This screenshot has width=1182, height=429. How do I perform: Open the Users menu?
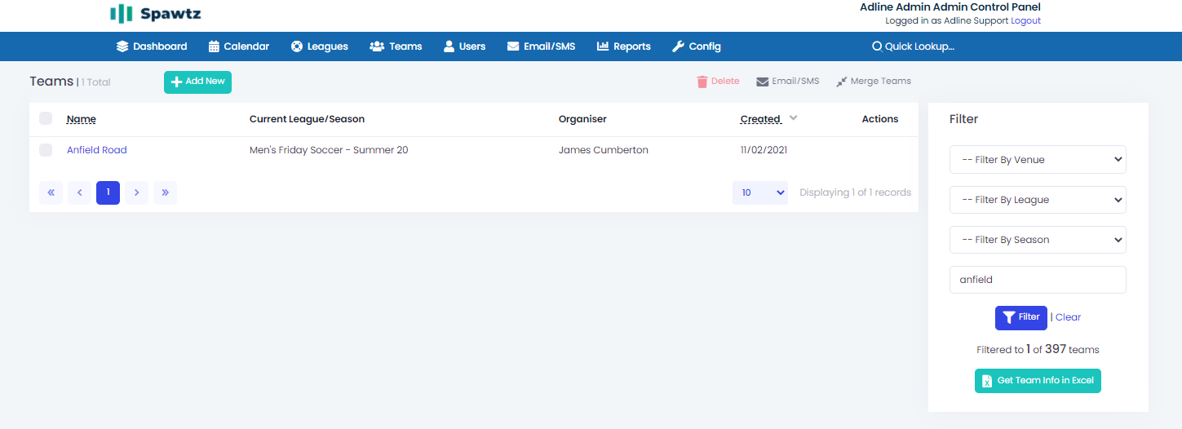tap(464, 46)
